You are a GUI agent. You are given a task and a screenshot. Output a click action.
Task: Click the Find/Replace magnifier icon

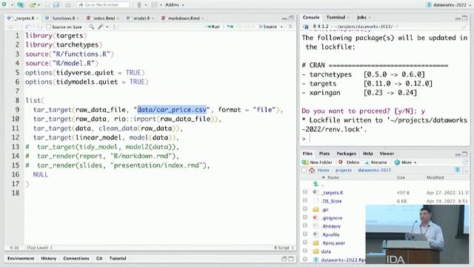(91, 27)
